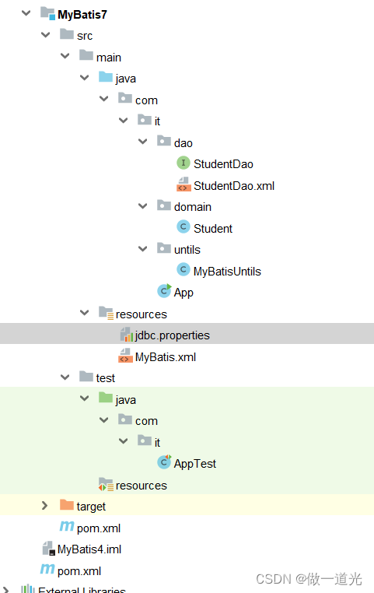The image size is (374, 593).
Task: Click the jdbc.properties file icon
Action: [127, 335]
